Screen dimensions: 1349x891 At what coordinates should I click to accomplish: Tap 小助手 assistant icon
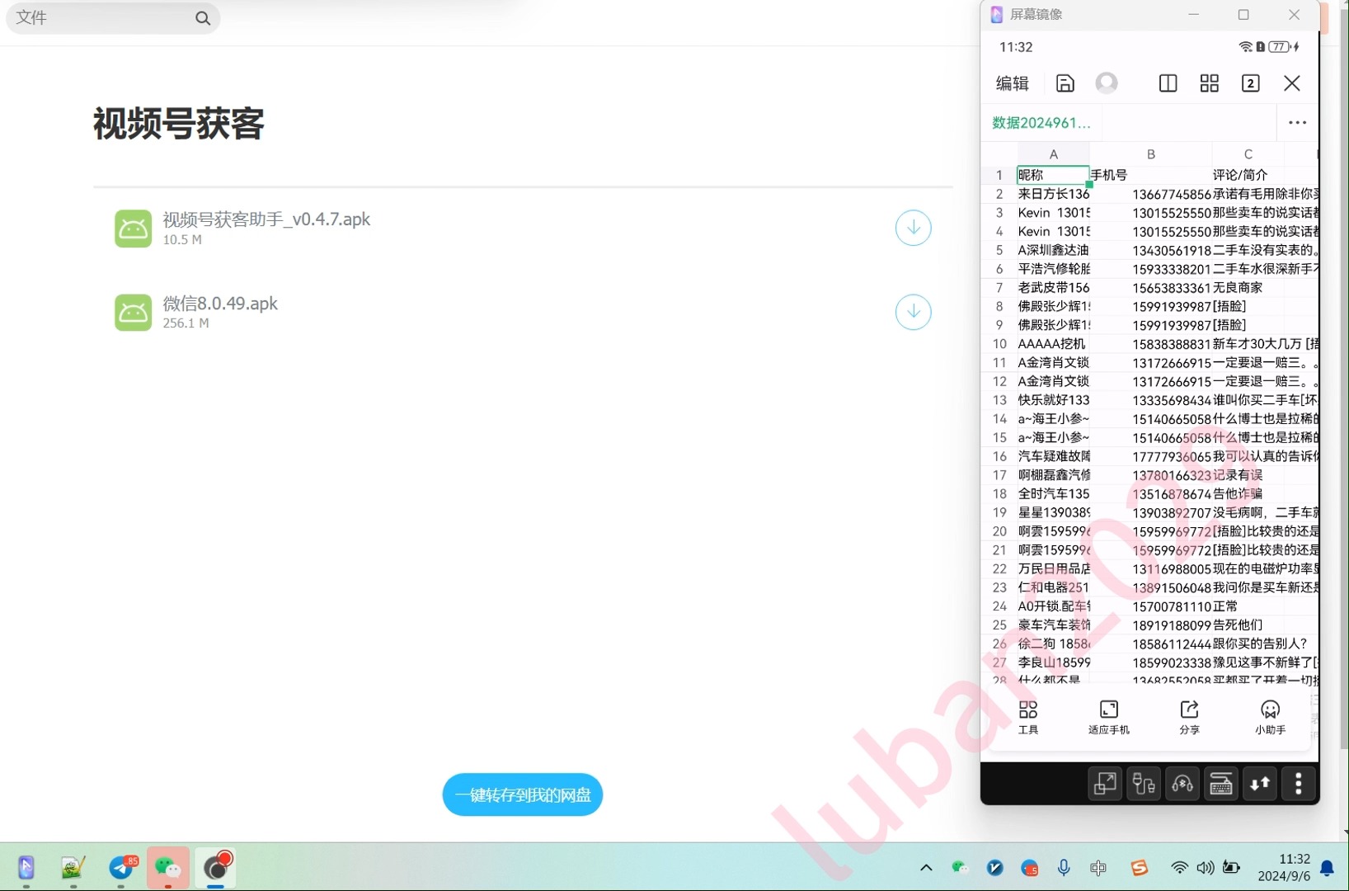1270,717
